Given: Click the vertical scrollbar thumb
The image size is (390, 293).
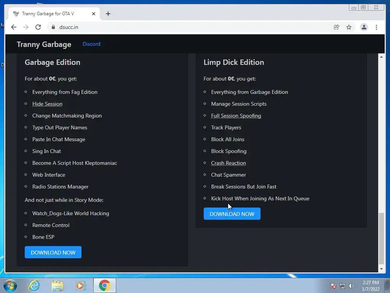Looking at the screenshot, I should point(381,238).
